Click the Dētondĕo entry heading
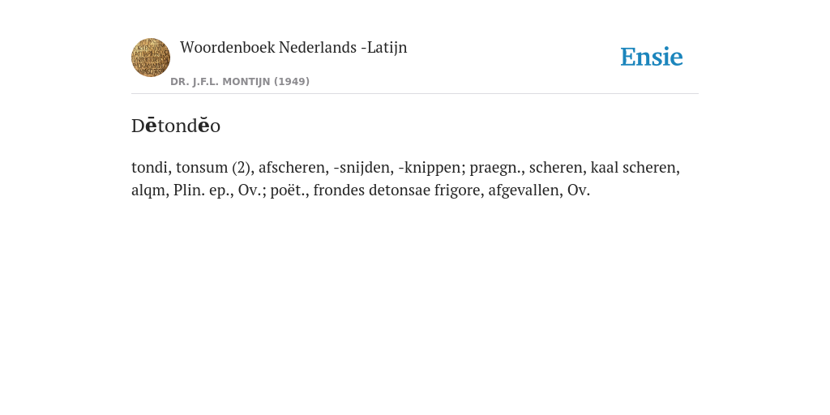The image size is (830, 415). [176, 126]
